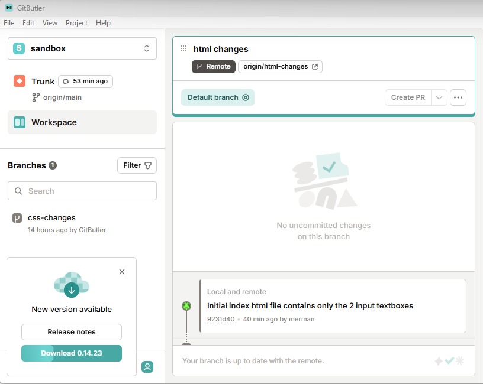Click the git branch icon beside origin/main
The width and height of the screenshot is (483, 384).
[36, 97]
